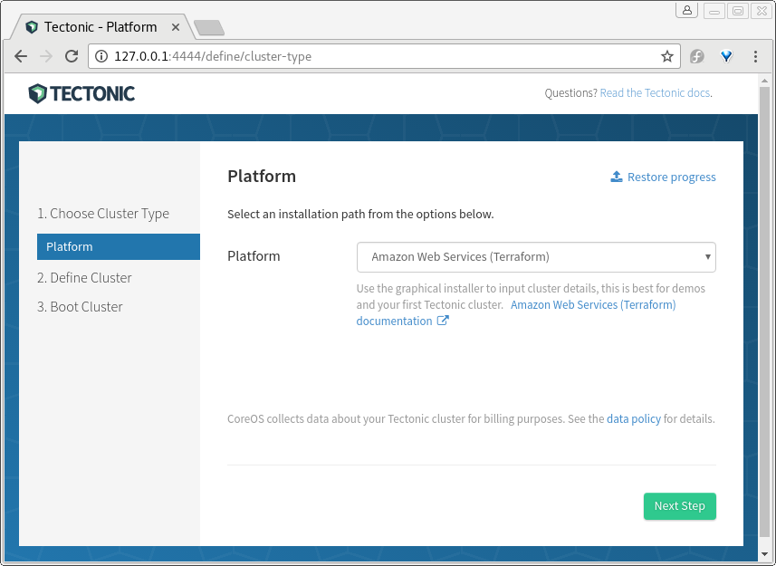Bookmark the page with the star icon
This screenshot has height=566, width=776.
point(667,55)
